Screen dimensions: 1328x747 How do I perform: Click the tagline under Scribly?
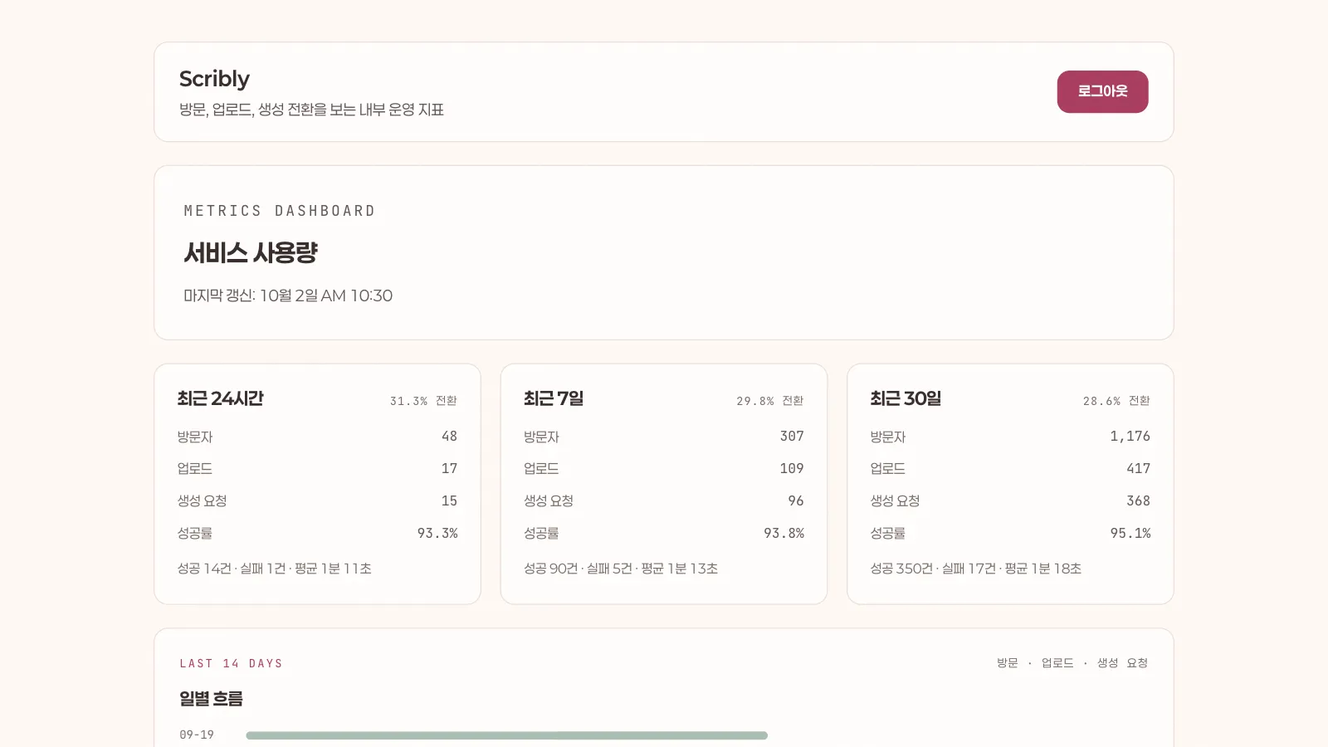tap(312, 110)
